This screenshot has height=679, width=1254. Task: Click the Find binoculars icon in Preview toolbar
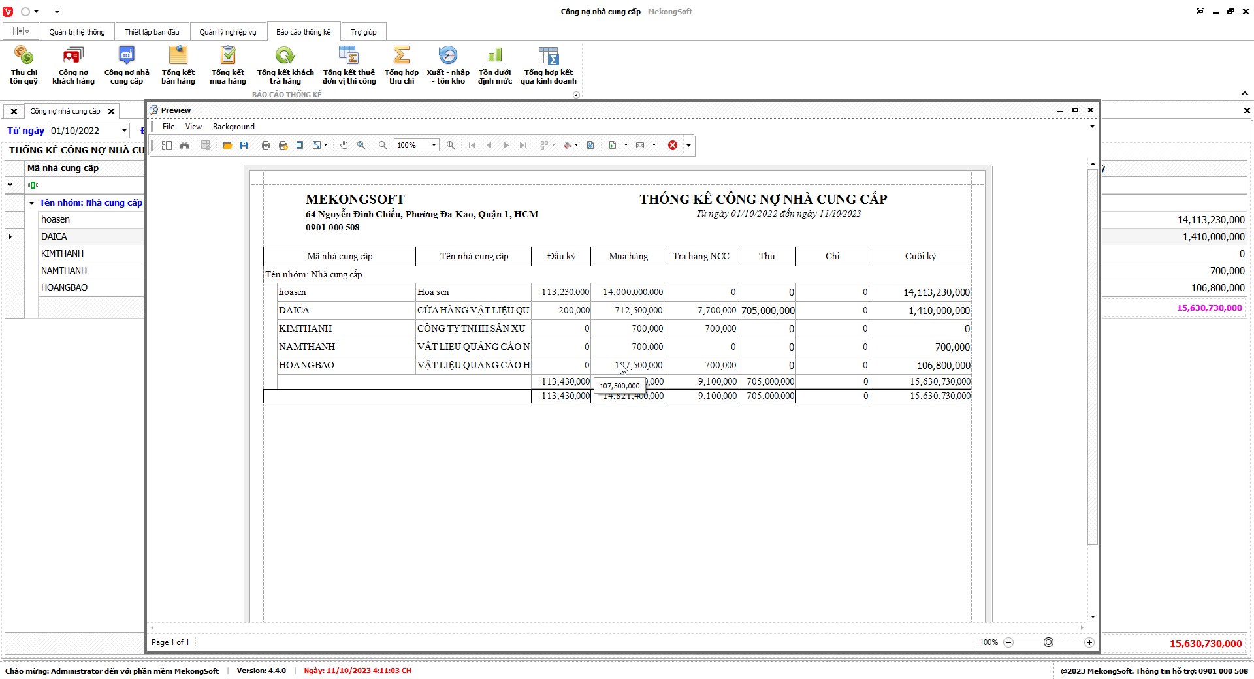185,145
